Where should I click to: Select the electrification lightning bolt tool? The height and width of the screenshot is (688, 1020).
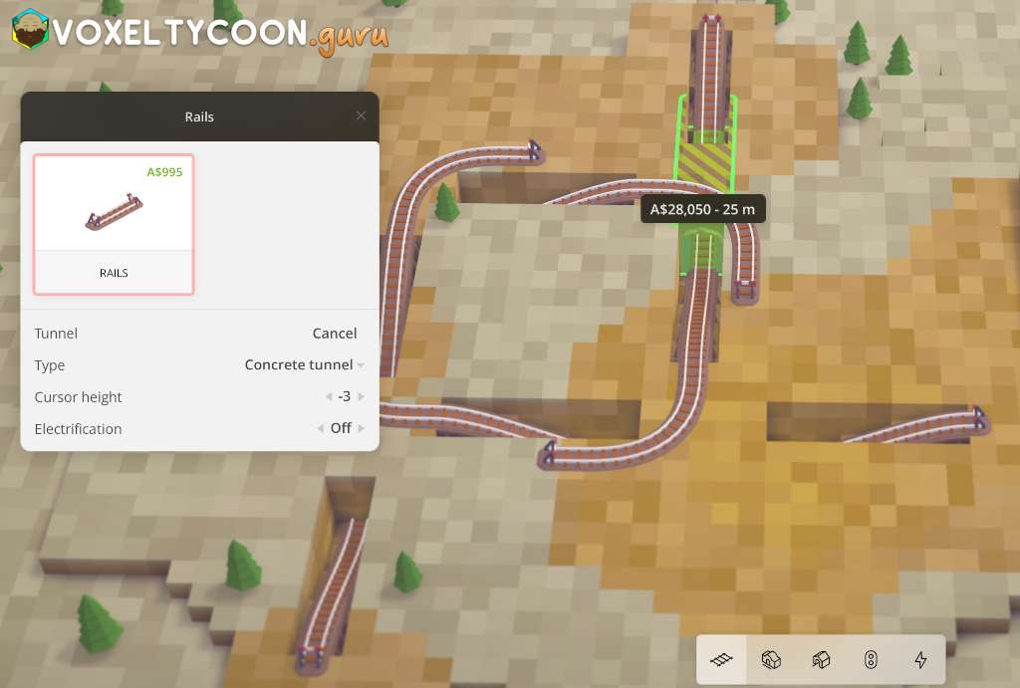pos(919,659)
